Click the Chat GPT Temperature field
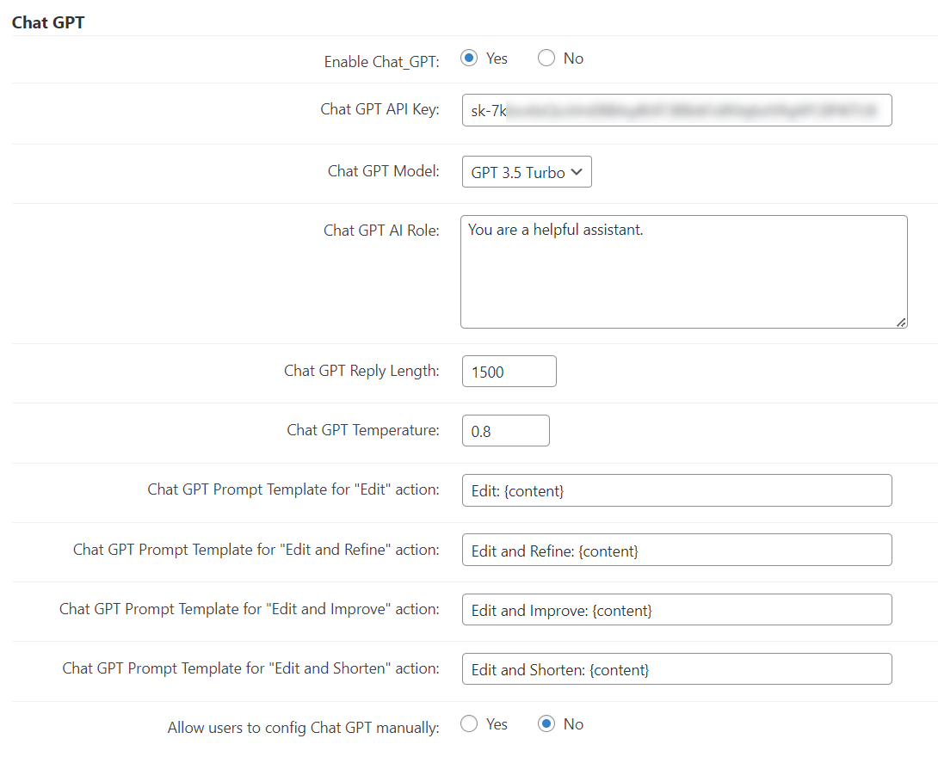The width and height of the screenshot is (938, 757). point(505,430)
